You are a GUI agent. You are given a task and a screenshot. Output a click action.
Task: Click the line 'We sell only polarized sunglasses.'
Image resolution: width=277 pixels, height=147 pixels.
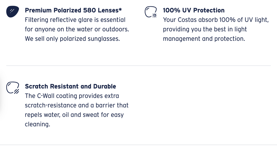(72, 39)
